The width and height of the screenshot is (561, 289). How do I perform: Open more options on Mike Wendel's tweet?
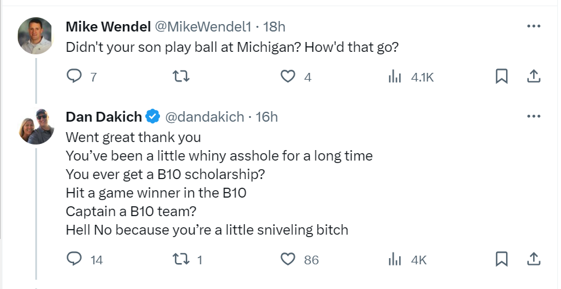tap(533, 27)
